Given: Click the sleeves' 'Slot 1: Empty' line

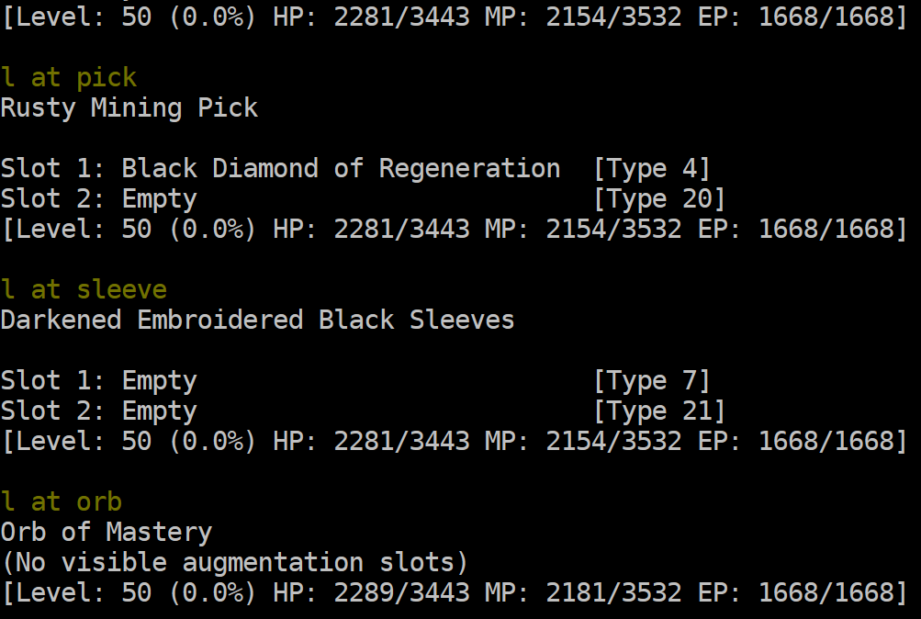Looking at the screenshot, I should pos(98,381).
